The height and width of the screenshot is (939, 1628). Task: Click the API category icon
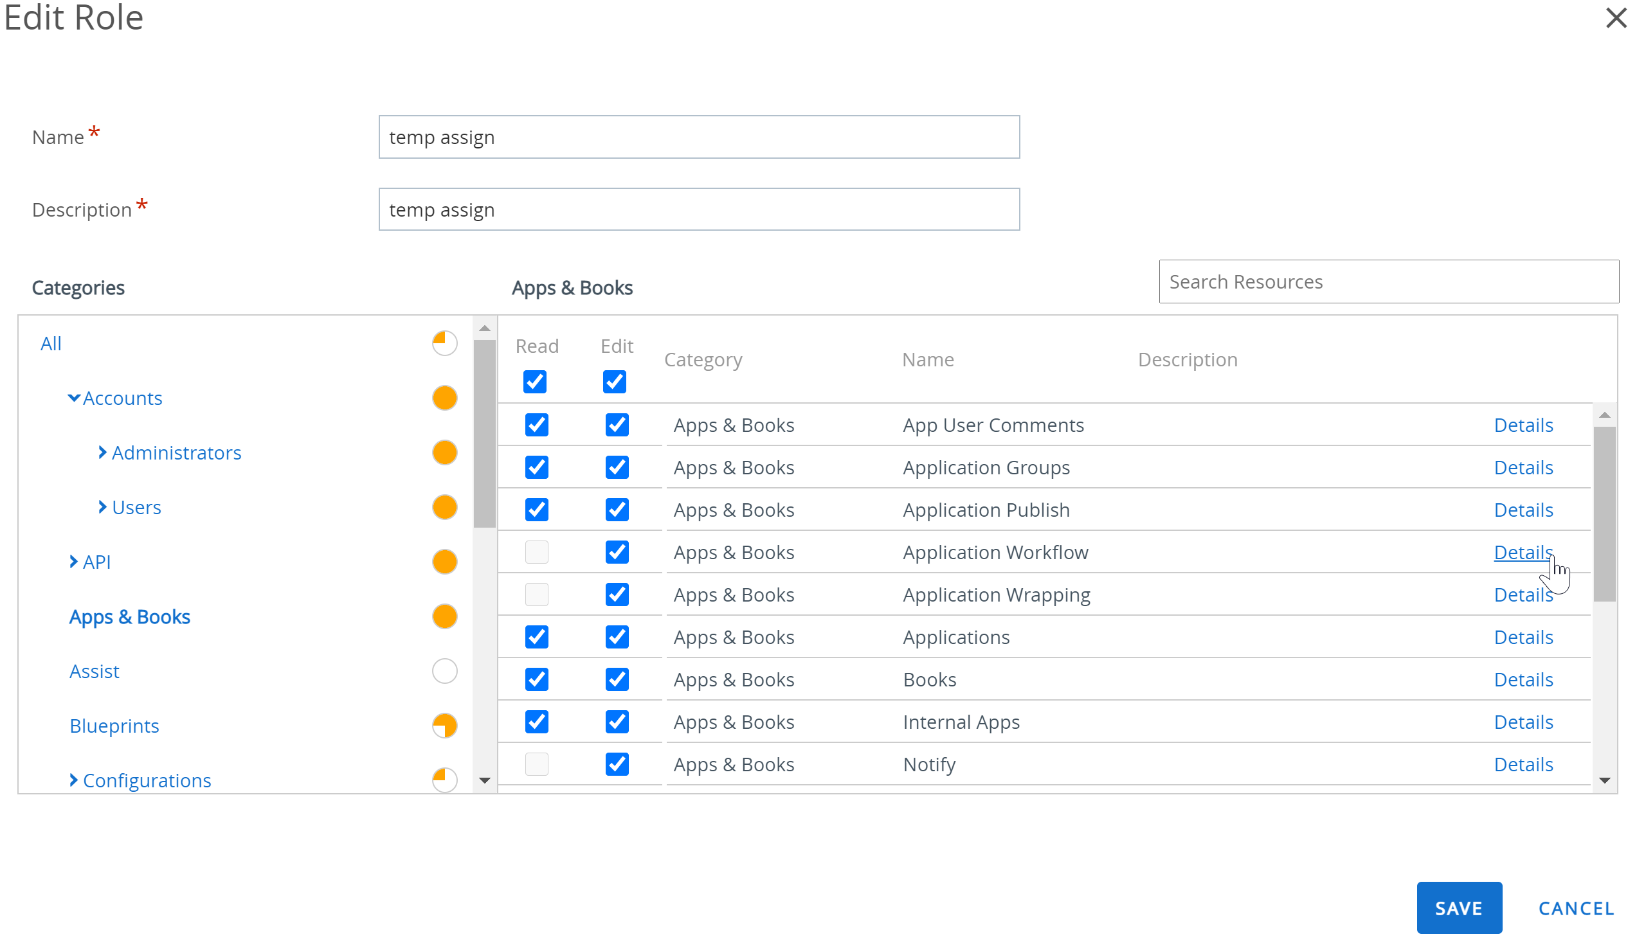point(445,561)
